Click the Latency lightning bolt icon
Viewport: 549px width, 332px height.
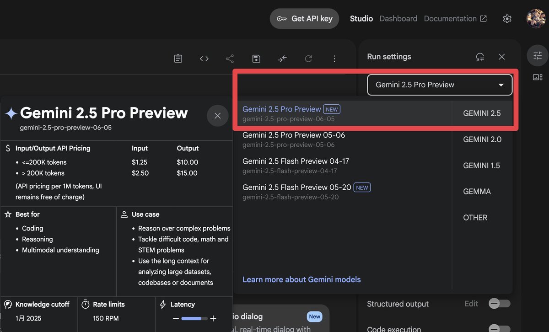pos(163,304)
